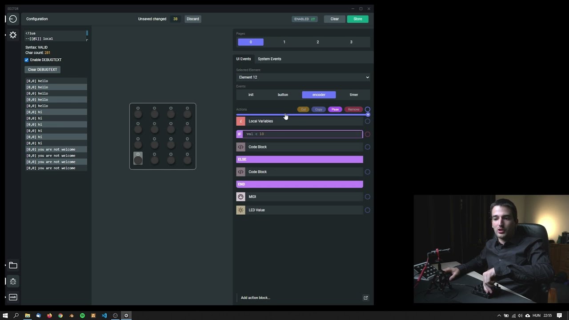Select the encoder event
The image size is (569, 320).
click(x=319, y=95)
